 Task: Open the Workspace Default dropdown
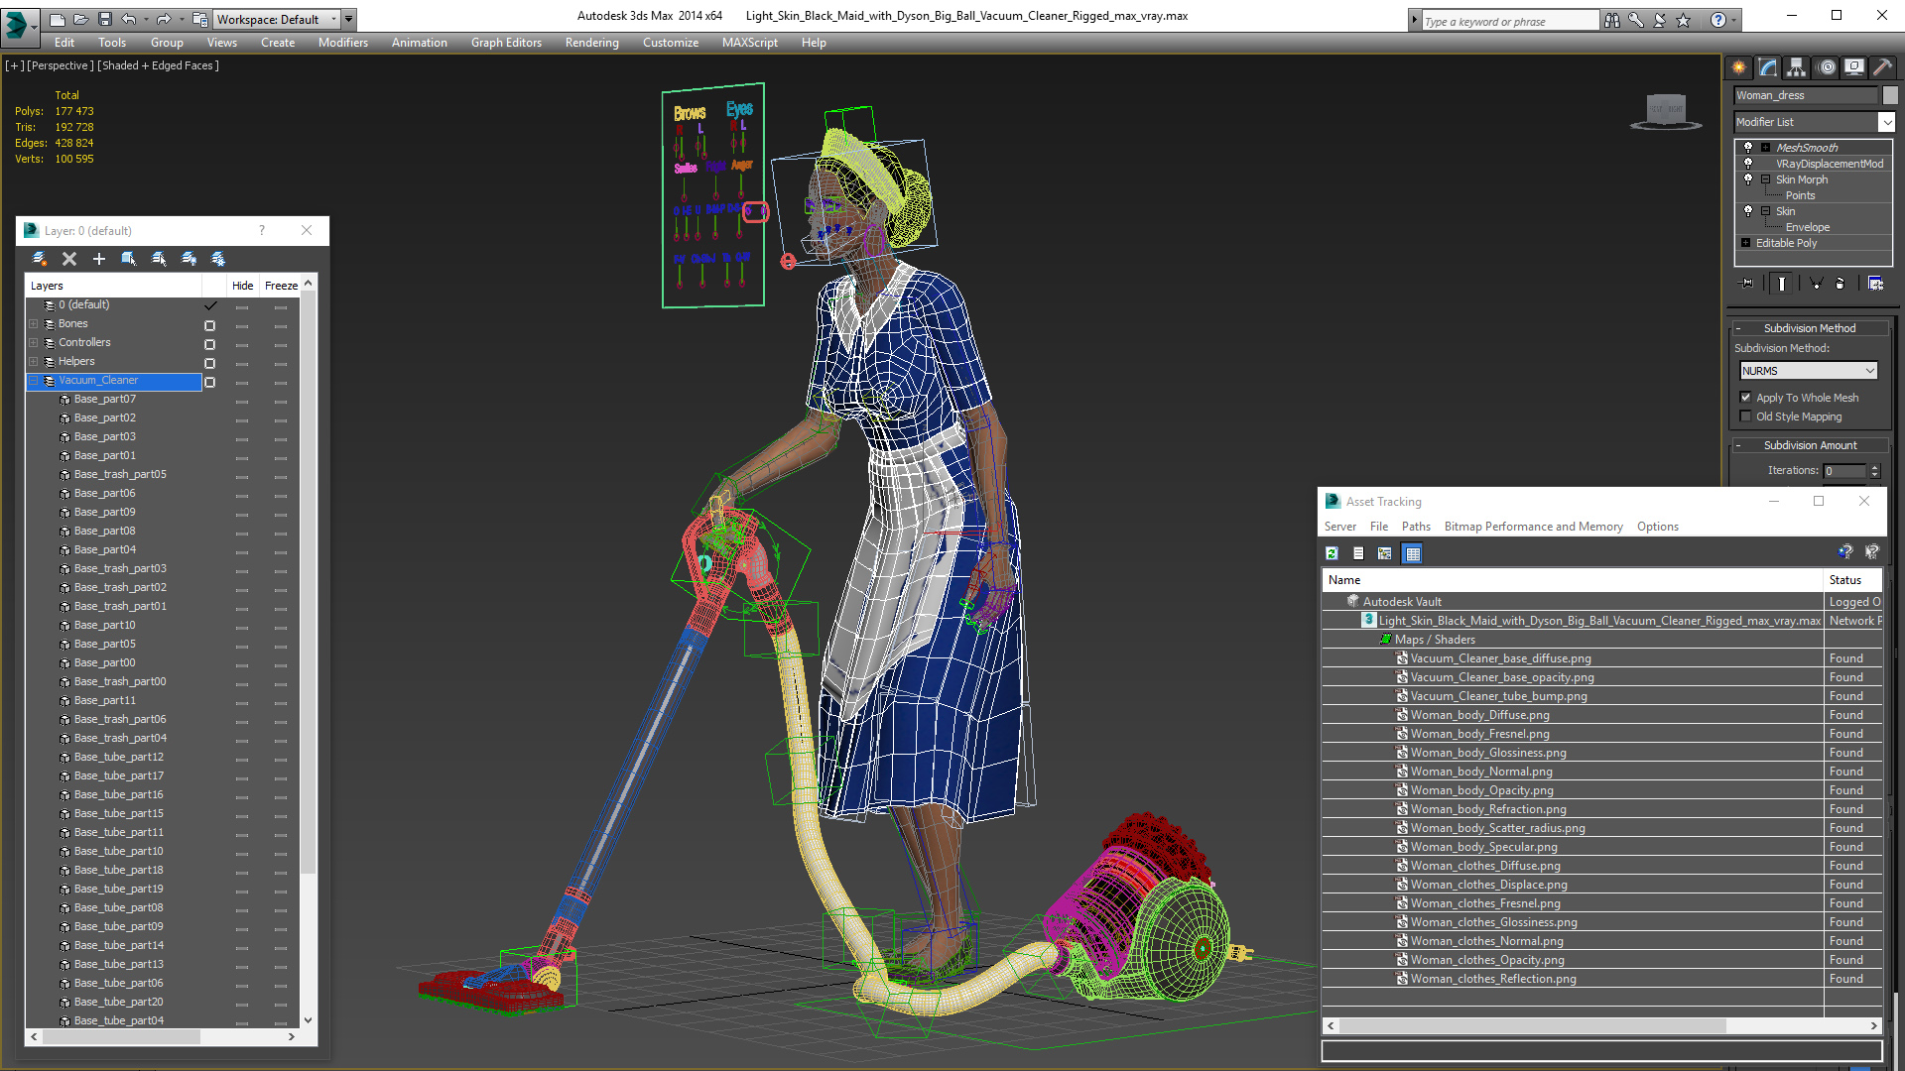pos(279,19)
